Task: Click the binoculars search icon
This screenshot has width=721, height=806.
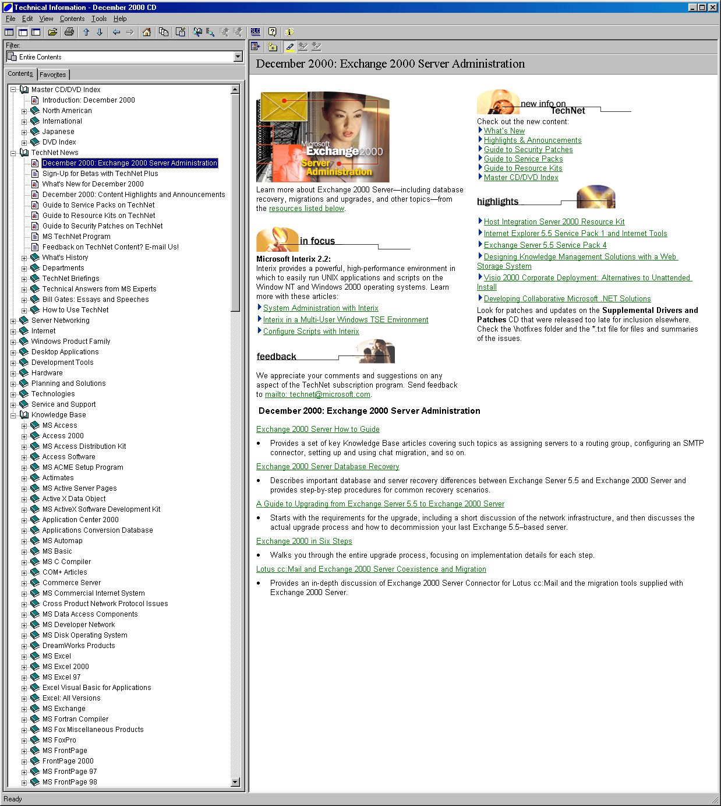Action: (197, 32)
